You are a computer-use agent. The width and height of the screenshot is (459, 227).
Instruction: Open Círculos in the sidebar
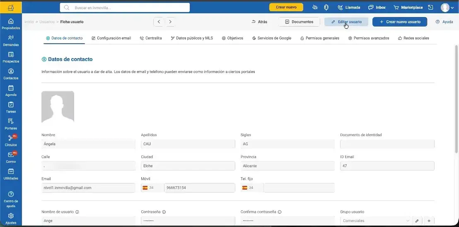click(11, 141)
